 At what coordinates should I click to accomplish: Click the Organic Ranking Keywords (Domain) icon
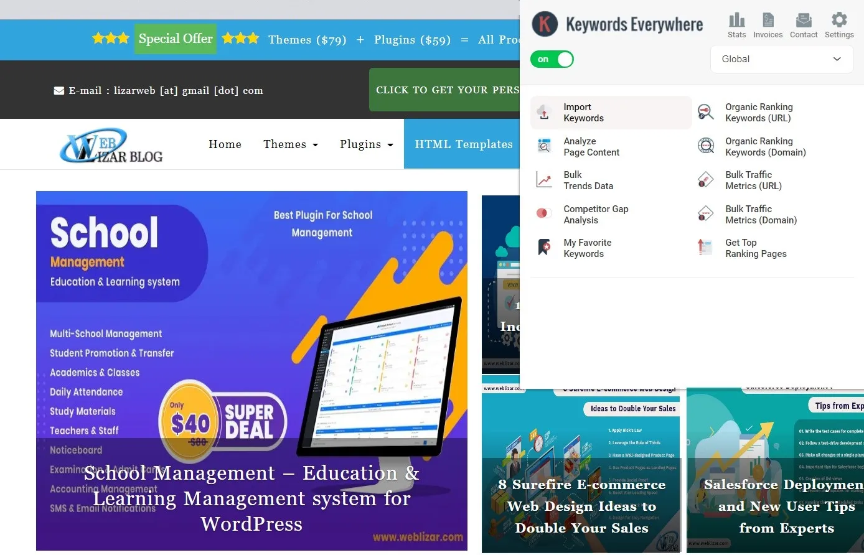[706, 146]
